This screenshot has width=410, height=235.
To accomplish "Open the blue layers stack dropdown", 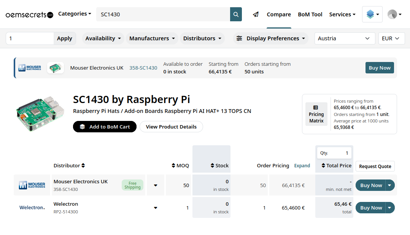I will click(372, 14).
